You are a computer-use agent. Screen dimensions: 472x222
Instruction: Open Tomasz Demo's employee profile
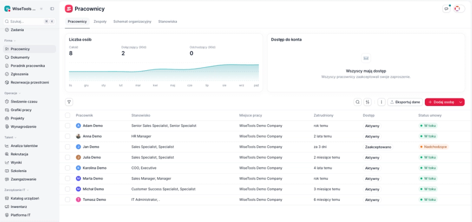click(94, 199)
